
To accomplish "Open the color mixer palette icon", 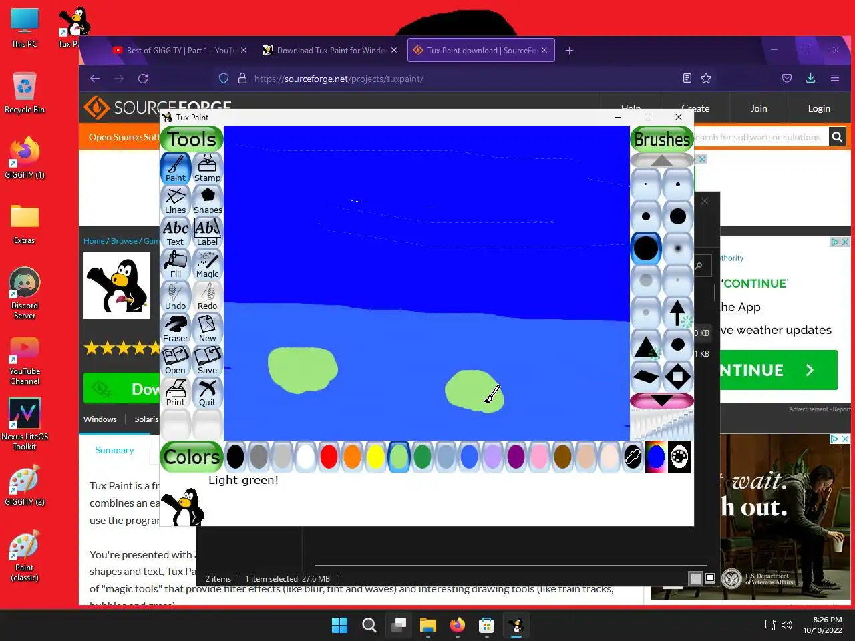I will click(679, 457).
